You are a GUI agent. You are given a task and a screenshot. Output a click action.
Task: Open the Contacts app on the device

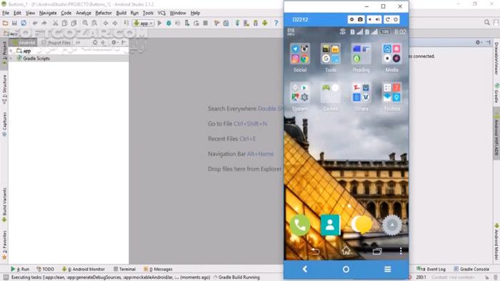330,225
